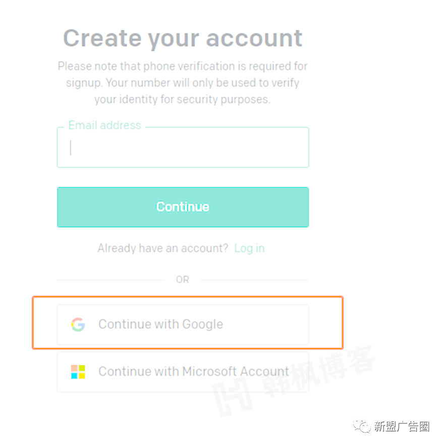
Task: Select the multicolored Google icon
Action: pyautogui.click(x=78, y=324)
